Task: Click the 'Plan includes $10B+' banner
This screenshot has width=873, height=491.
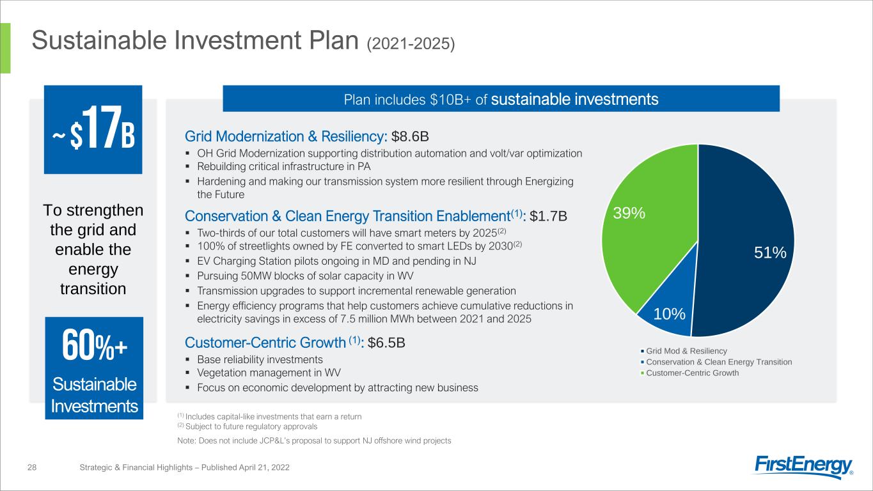Action: [x=501, y=99]
